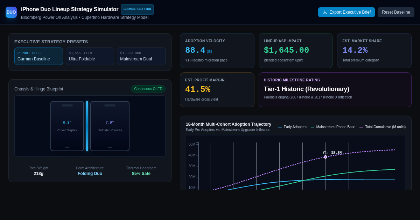Click the DUO app logo icon
This screenshot has width=420, height=220.
coord(11,12)
